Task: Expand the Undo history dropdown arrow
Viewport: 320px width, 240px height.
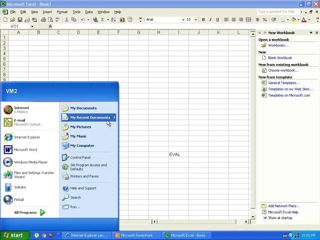Action: 88,20
